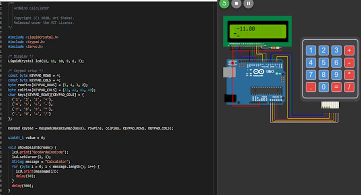Screen dimensions: 361x195
Task: Click the keypad ribbon connector
Action: pyautogui.click(x=330, y=105)
